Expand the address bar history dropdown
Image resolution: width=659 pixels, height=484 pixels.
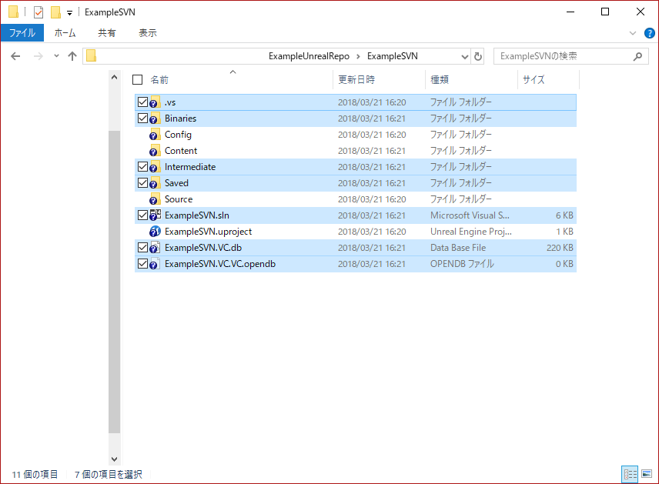tap(465, 56)
